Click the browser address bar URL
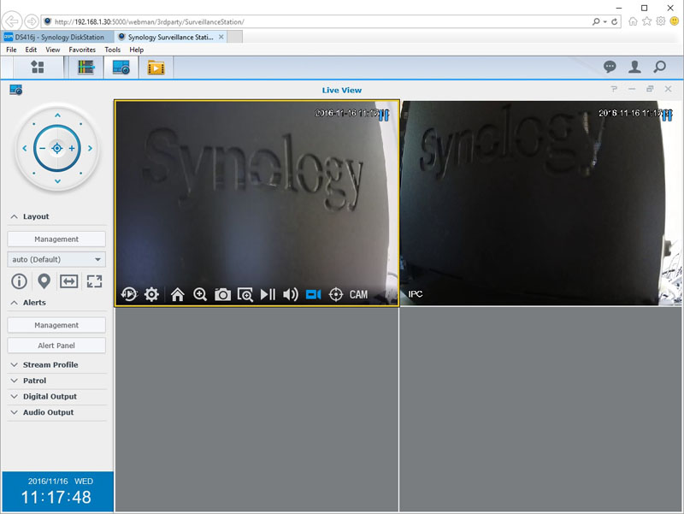Screen dimensions: 684x514 (149, 22)
